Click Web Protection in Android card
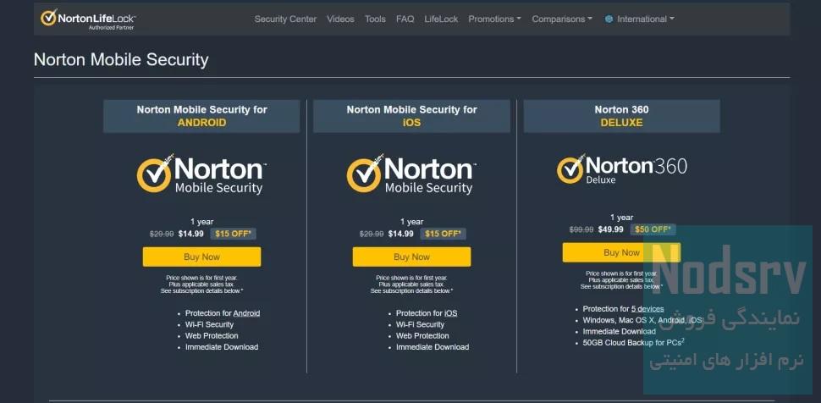 (212, 335)
